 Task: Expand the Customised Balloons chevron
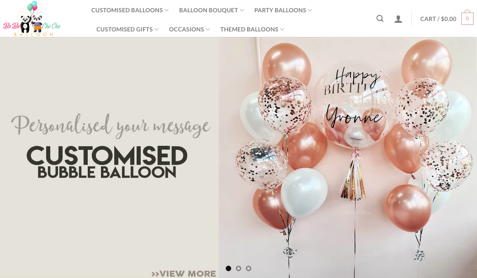tap(167, 10)
